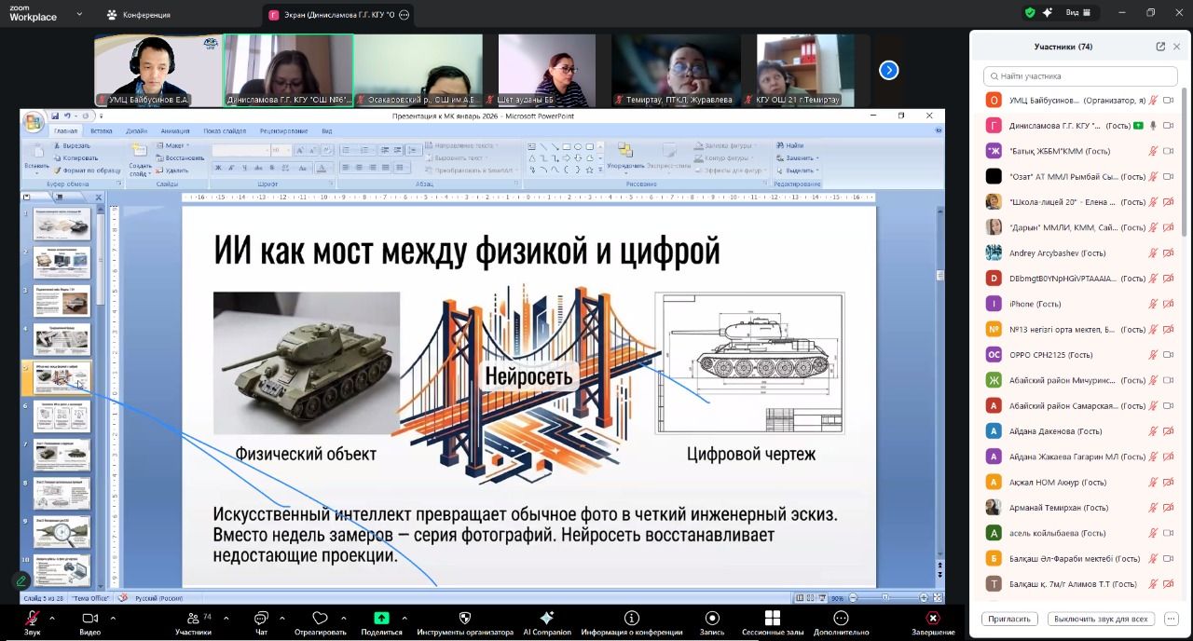Click the Найти участника search field
This screenshot has width=1193, height=641.
[1081, 76]
